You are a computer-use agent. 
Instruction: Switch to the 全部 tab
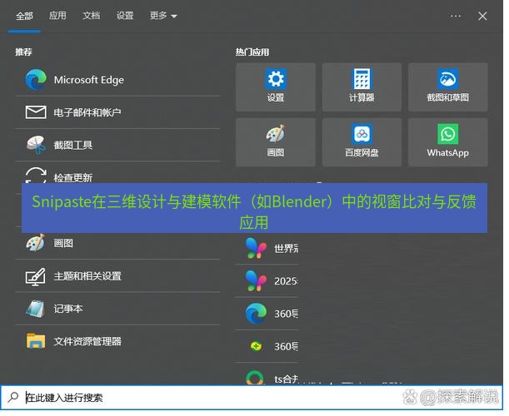tap(24, 16)
